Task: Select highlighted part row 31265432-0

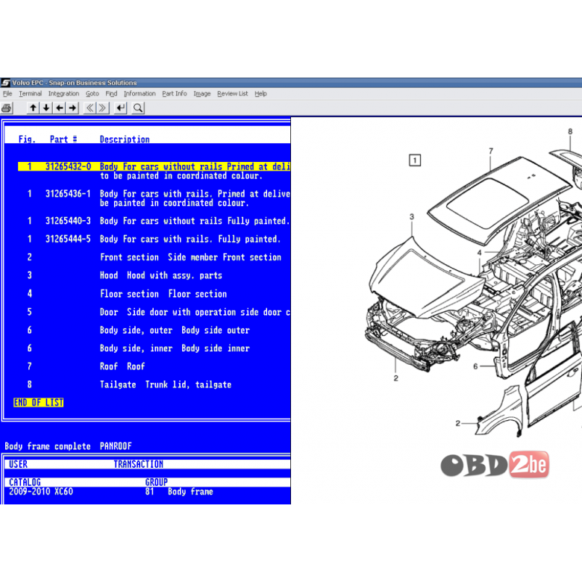Action: point(154,166)
